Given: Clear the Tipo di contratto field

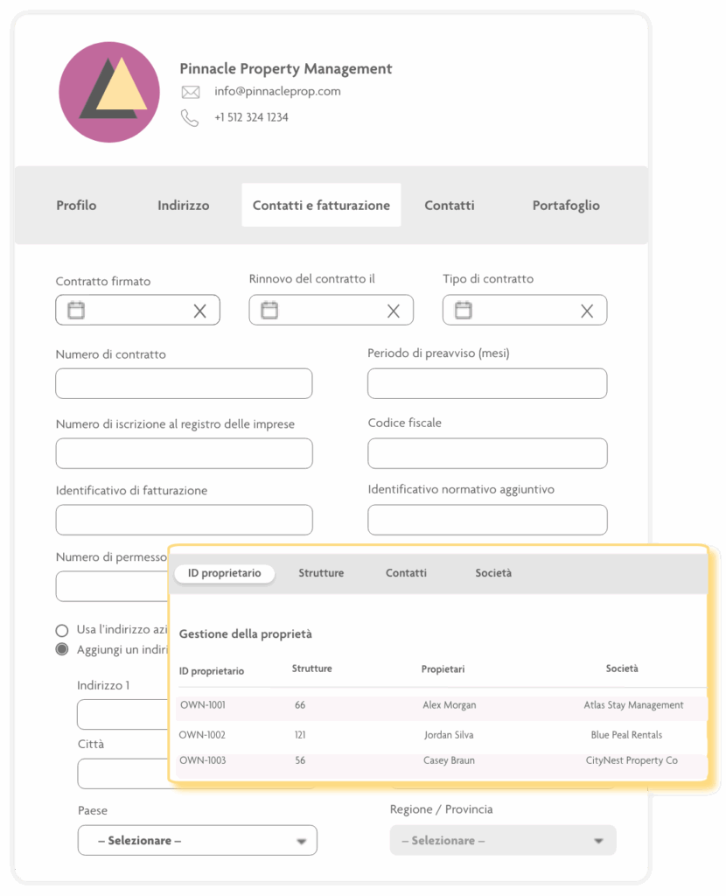Looking at the screenshot, I should coord(586,311).
